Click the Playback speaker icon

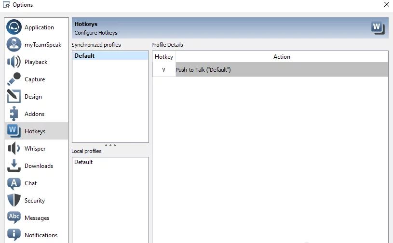pos(14,62)
